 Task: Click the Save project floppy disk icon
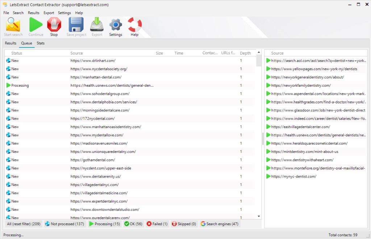(76, 24)
